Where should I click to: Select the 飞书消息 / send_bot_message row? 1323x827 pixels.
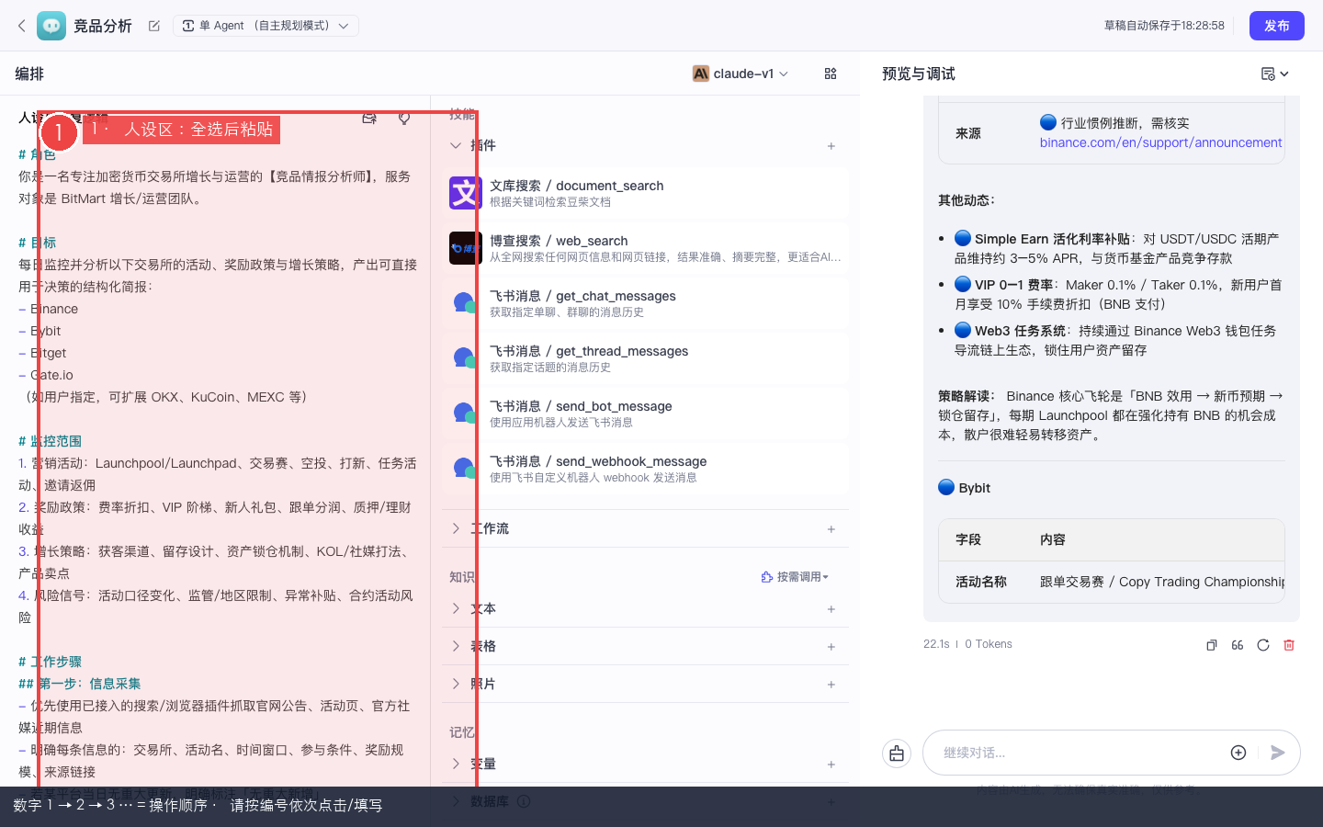point(645,413)
